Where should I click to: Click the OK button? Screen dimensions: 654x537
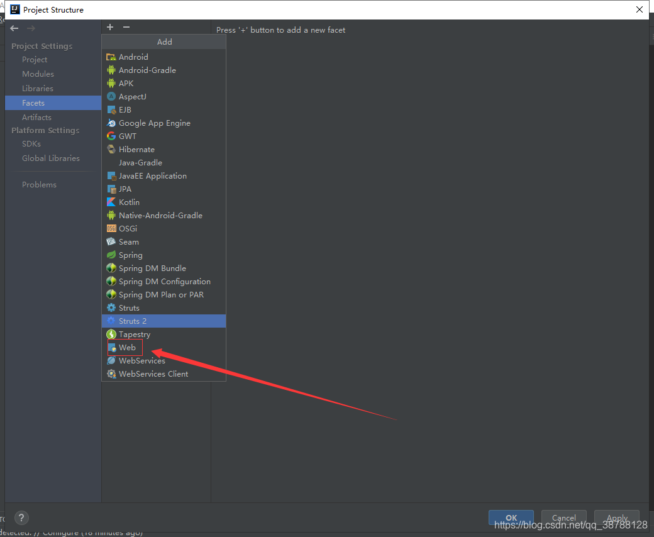511,518
